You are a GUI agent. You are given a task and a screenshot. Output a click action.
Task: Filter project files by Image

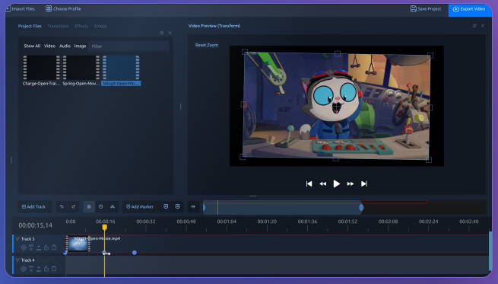click(80, 46)
